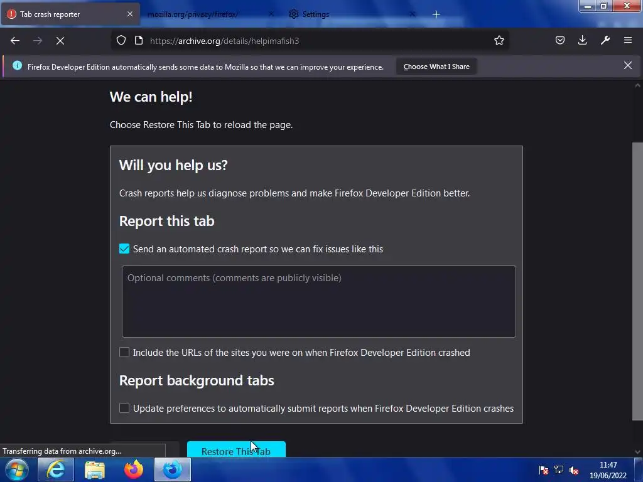Click the 'We can help!' heading
This screenshot has height=482, width=643.
pos(151,97)
